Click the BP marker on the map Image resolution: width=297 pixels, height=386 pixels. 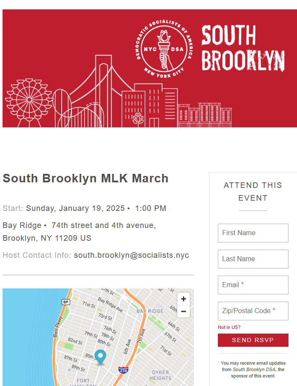point(66,302)
